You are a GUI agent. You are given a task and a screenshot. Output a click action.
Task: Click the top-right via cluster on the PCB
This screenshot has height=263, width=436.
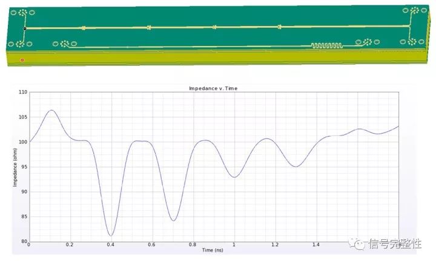(x=414, y=11)
